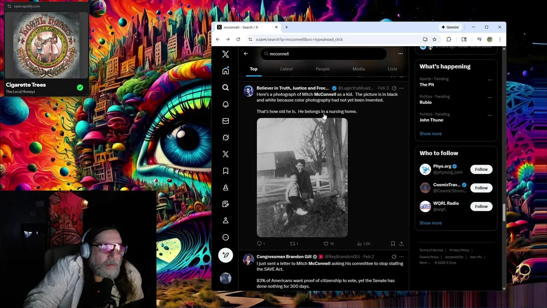Viewport: 547px width, 308px height.
Task: Switch to the Lists search tab
Action: click(x=392, y=69)
